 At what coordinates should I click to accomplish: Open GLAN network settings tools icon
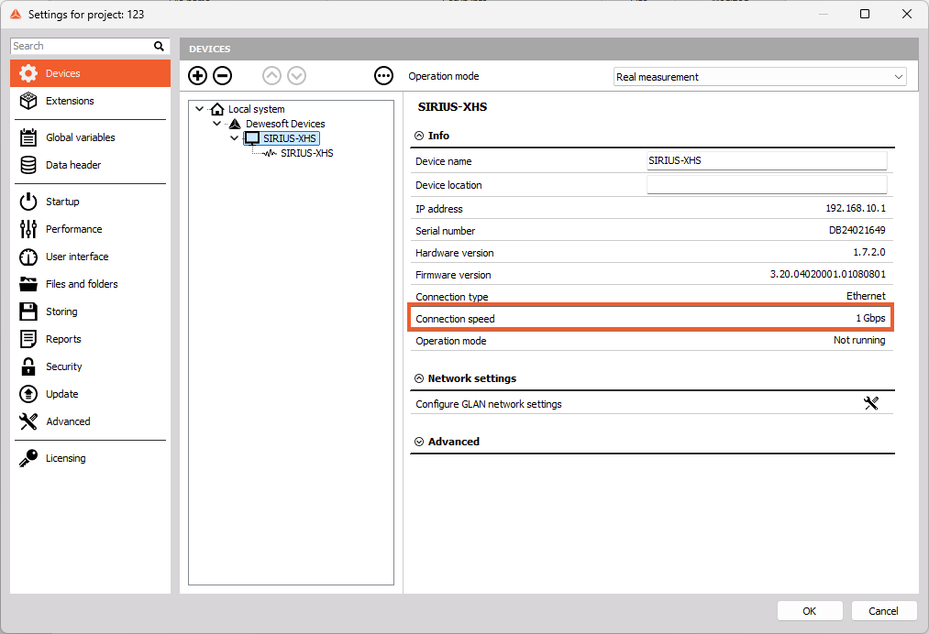click(871, 404)
